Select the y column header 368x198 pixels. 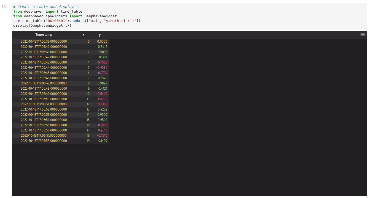click(x=100, y=35)
